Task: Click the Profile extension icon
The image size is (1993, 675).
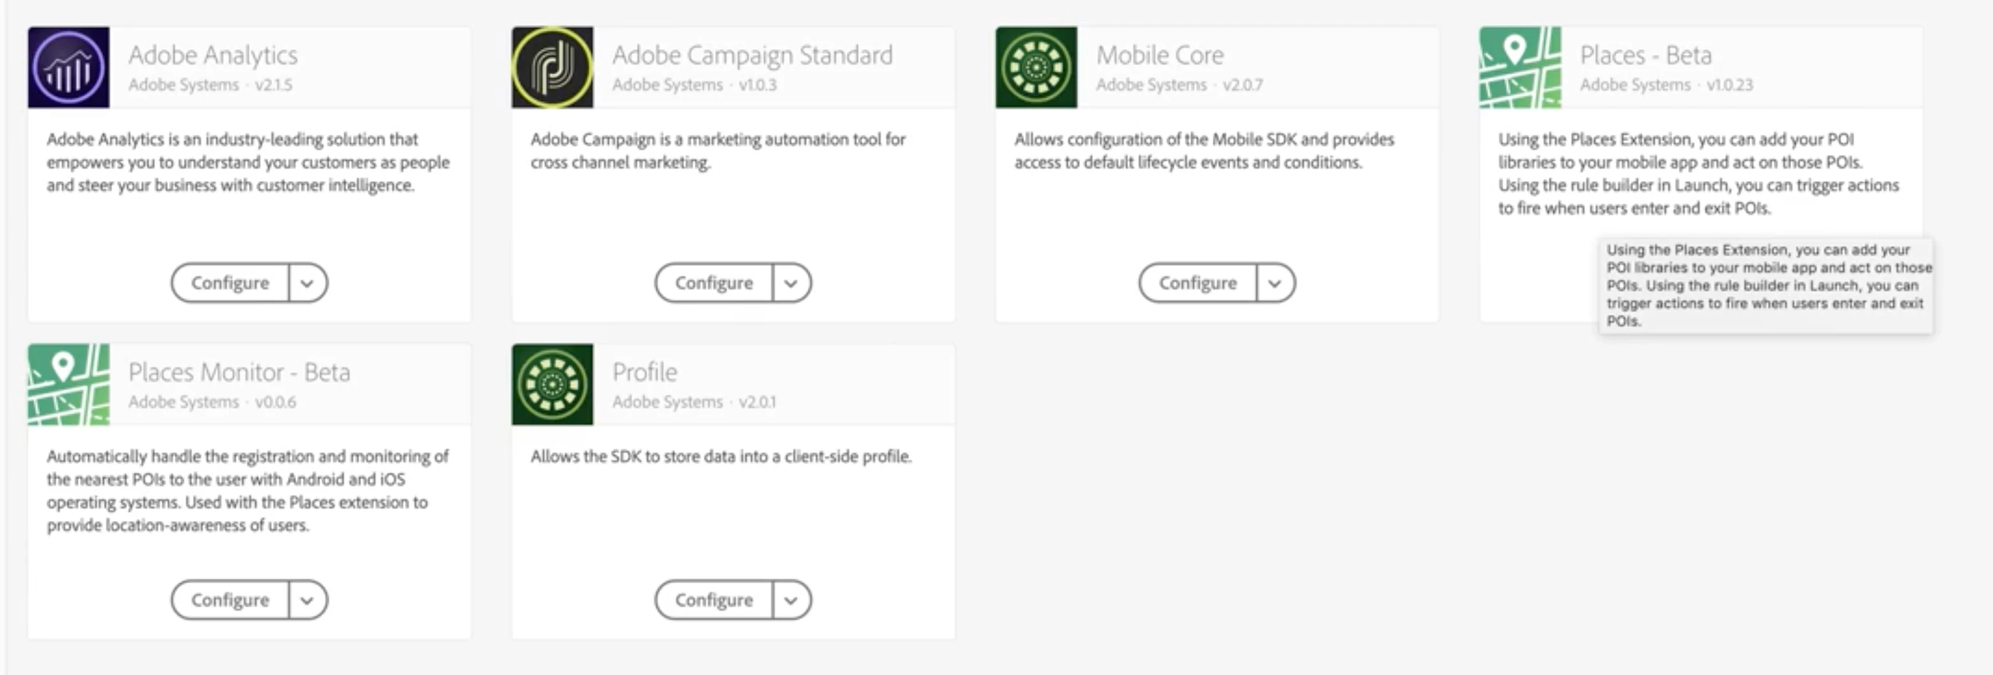Action: 553,385
